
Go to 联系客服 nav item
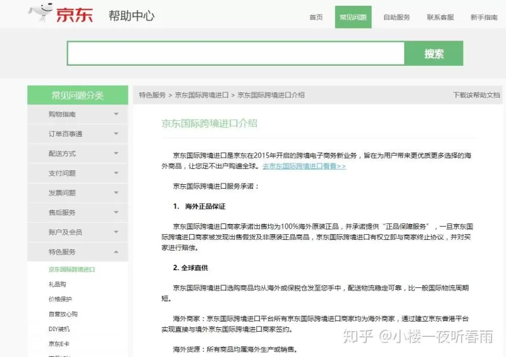pyautogui.click(x=440, y=17)
